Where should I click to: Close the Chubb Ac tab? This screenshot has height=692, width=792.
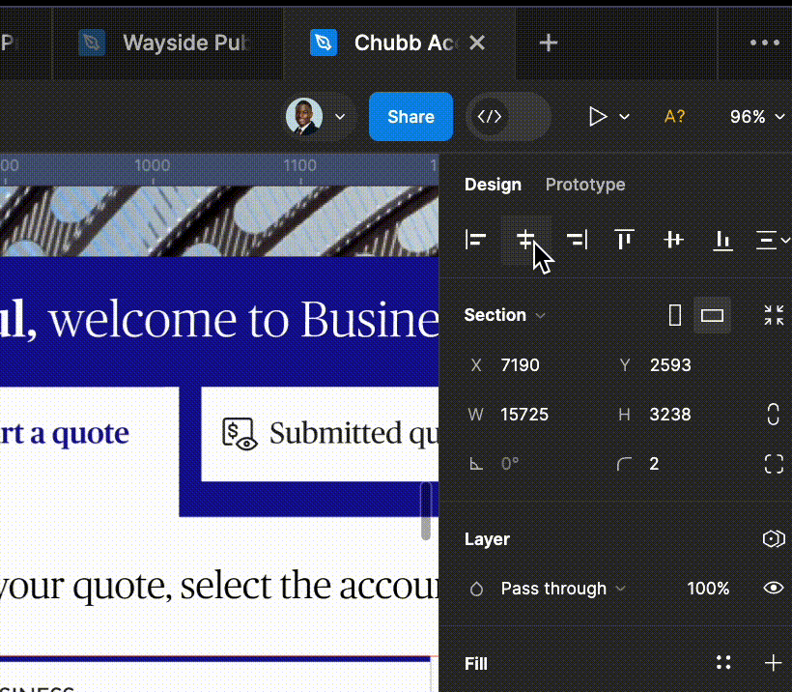click(477, 43)
